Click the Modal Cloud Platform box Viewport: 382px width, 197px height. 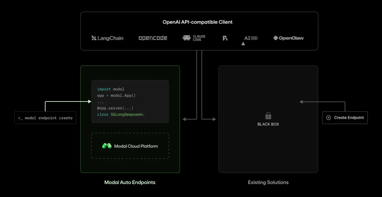[130, 146]
